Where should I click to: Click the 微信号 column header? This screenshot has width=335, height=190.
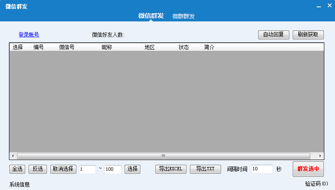[x=67, y=47]
